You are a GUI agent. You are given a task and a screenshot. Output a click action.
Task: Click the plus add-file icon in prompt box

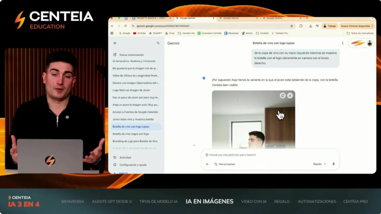click(x=207, y=164)
